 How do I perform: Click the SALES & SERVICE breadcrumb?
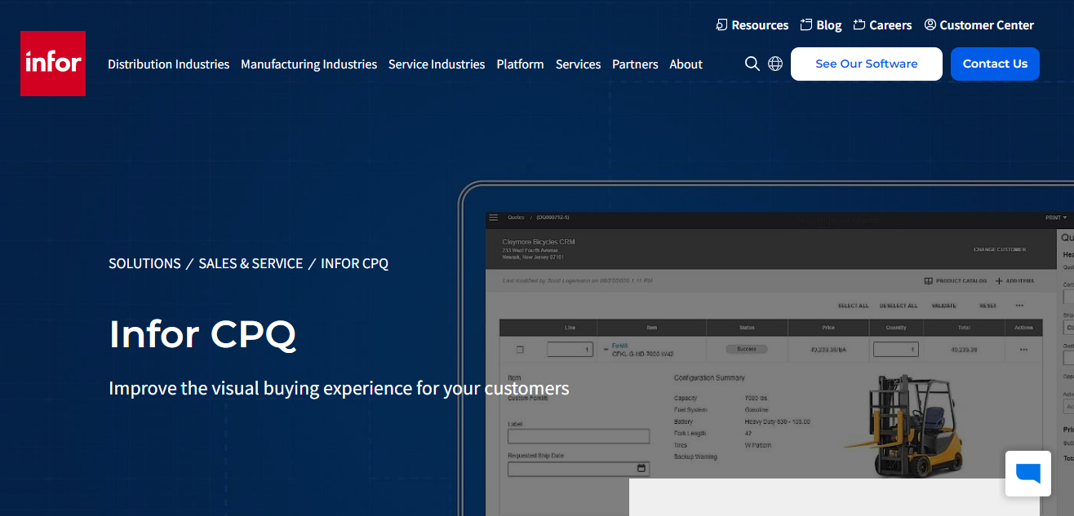(x=251, y=263)
